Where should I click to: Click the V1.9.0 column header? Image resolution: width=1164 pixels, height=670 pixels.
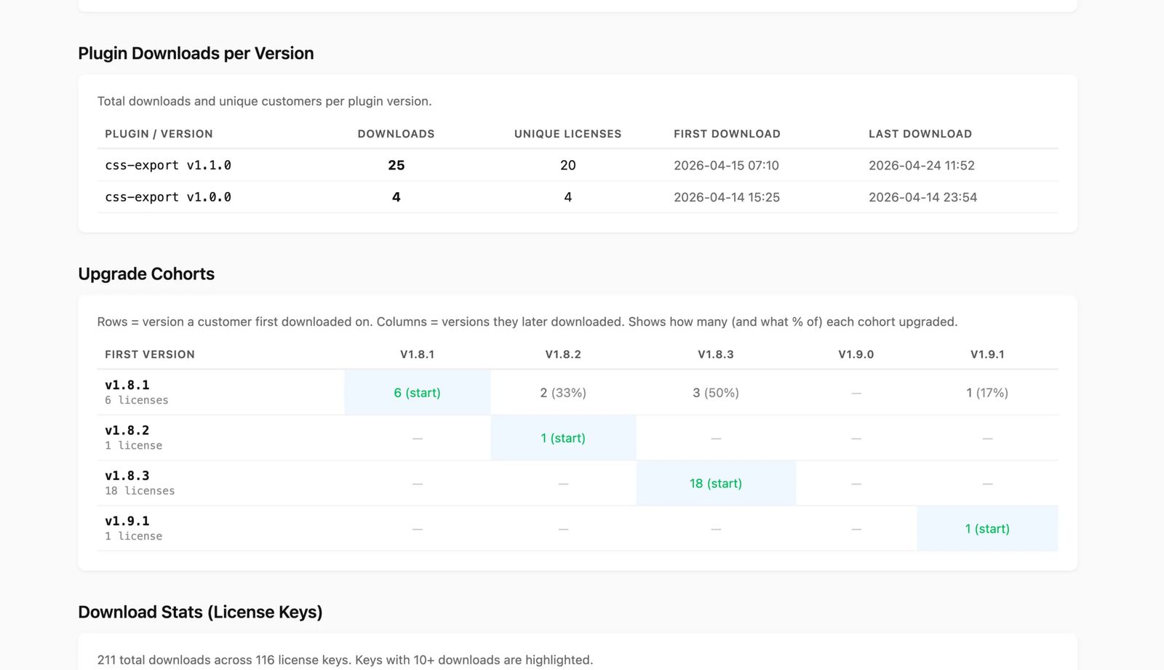(x=856, y=354)
